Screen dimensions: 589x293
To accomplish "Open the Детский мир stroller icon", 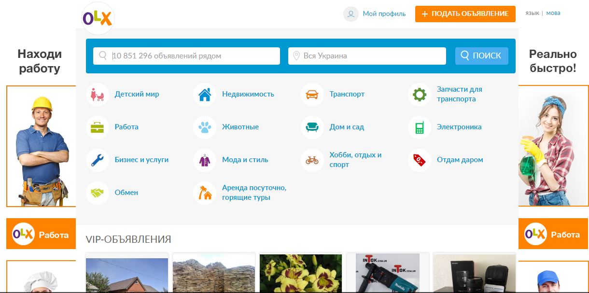I will [x=98, y=95].
